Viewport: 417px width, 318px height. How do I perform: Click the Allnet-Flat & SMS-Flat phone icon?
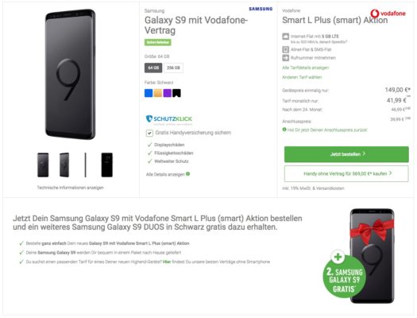click(286, 49)
